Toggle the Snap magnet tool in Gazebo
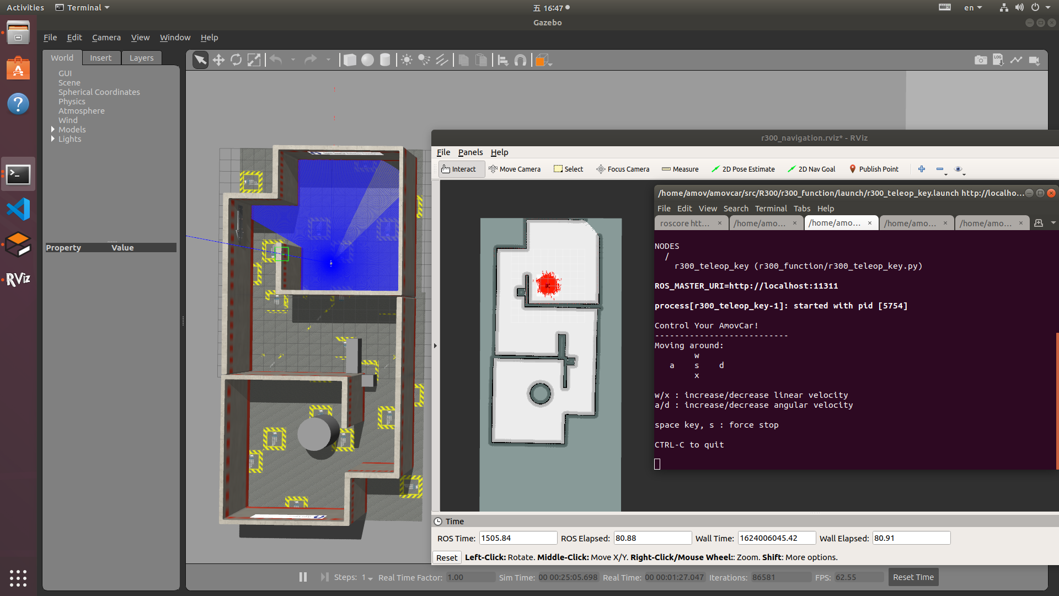This screenshot has width=1059, height=596. (x=520, y=60)
